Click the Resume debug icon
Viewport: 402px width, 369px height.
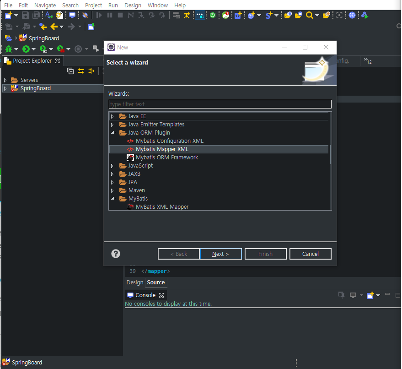point(99,16)
